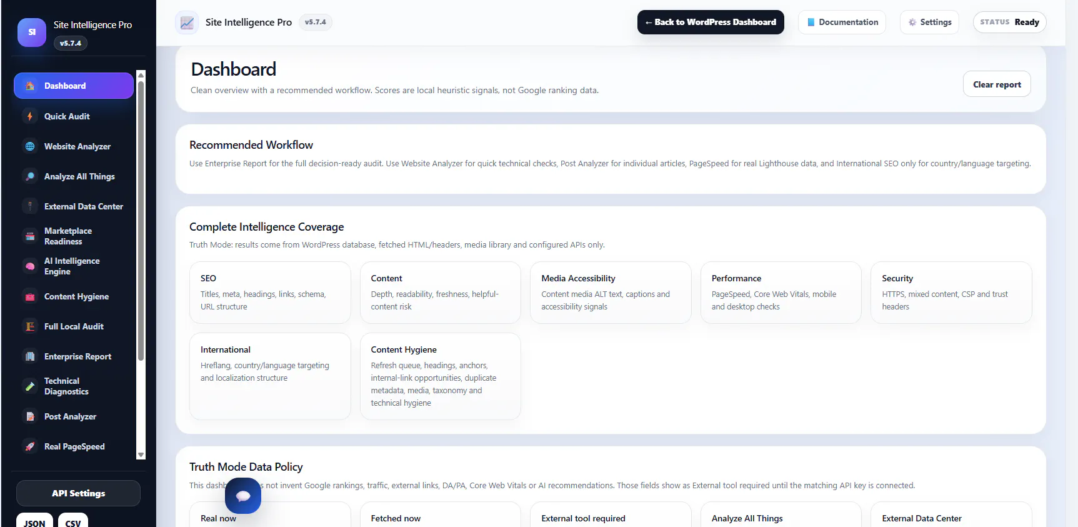This screenshot has width=1078, height=527.
Task: Open Full Local Audit from sidebar
Action: (x=74, y=326)
